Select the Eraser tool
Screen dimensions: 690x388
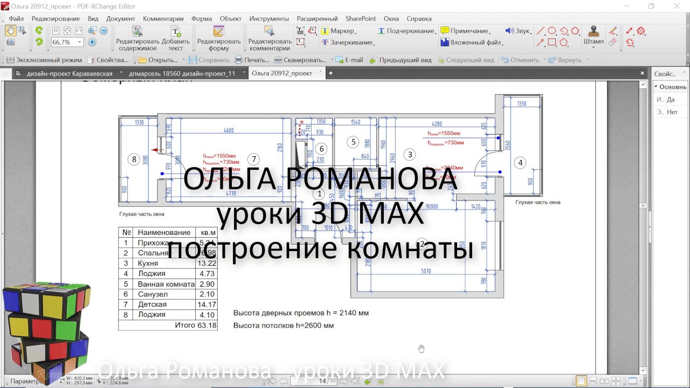612,42
